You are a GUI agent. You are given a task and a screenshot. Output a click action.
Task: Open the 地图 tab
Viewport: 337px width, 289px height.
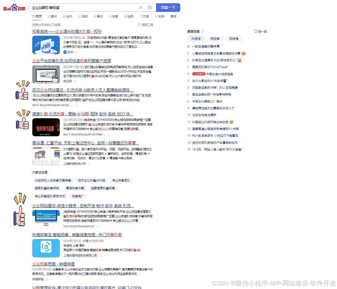coord(113,16)
